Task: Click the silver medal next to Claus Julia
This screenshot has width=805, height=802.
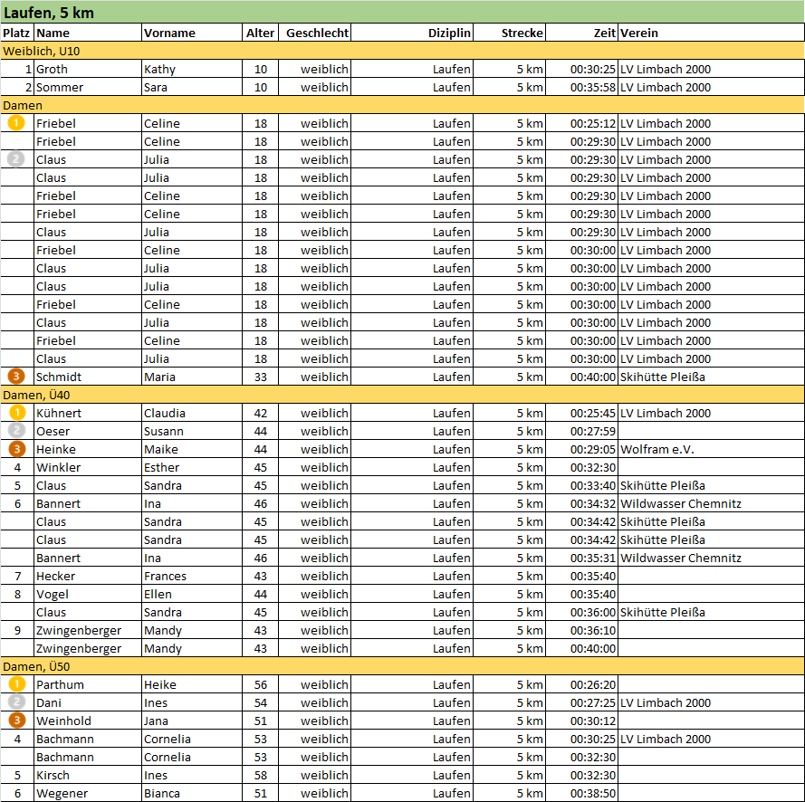Action: point(15,159)
